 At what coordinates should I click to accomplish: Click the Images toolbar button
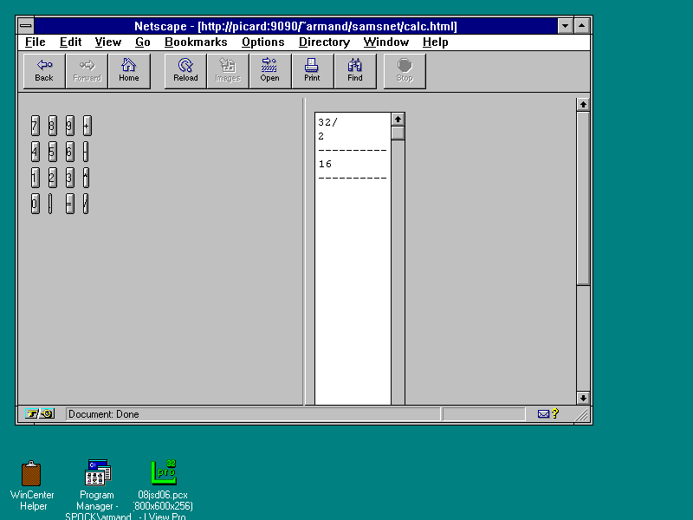click(x=228, y=71)
